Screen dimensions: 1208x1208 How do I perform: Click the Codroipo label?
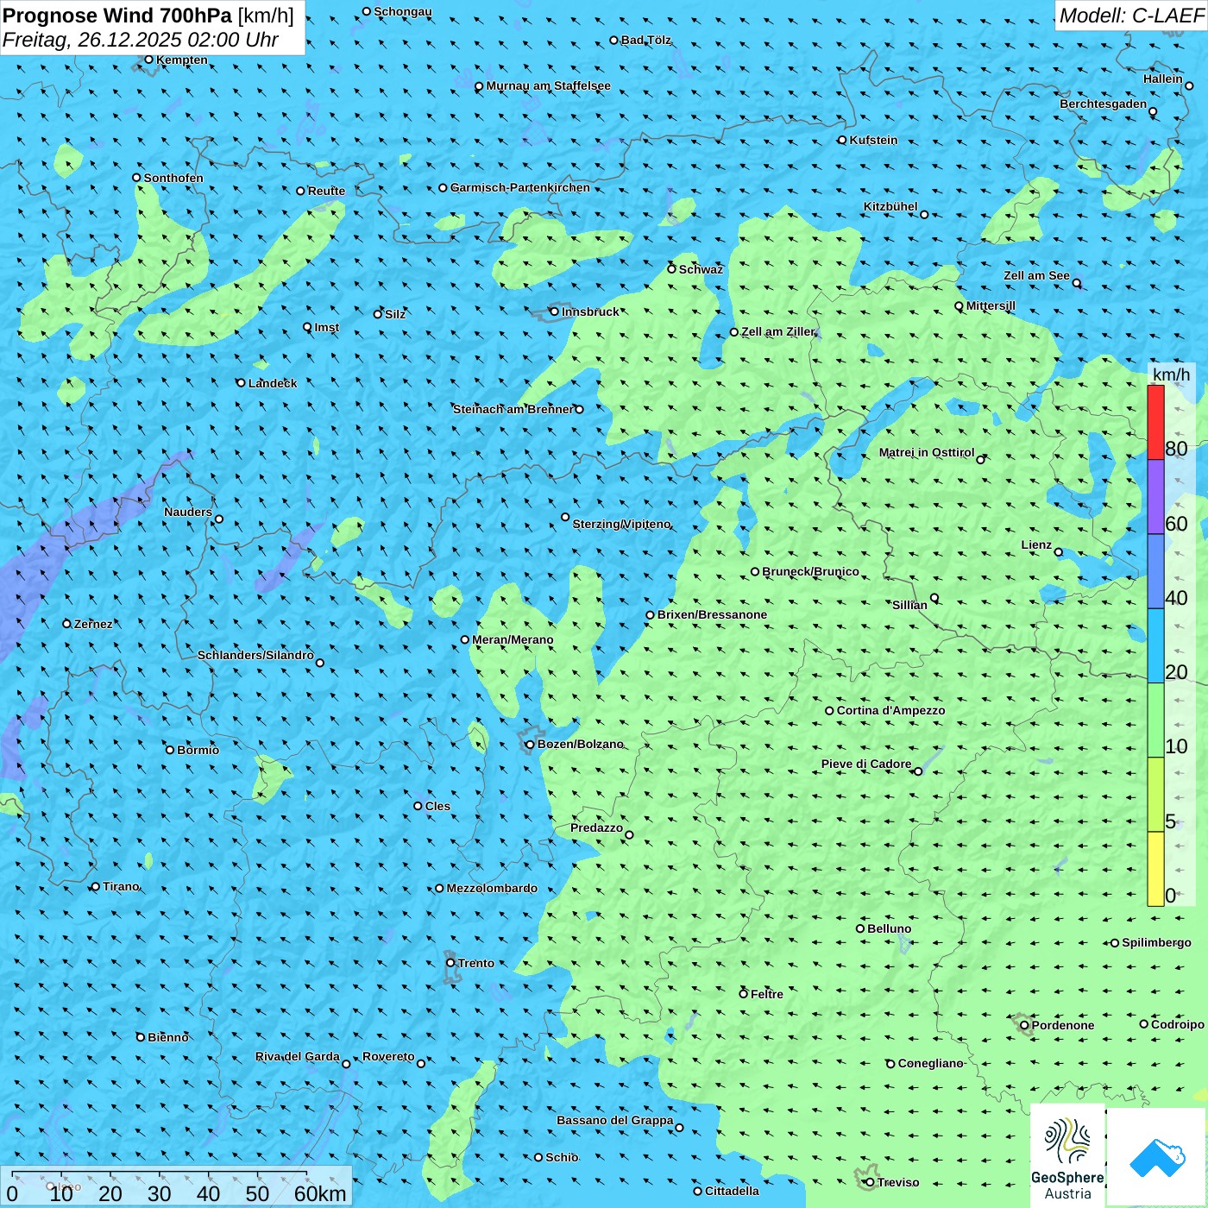1178,1024
